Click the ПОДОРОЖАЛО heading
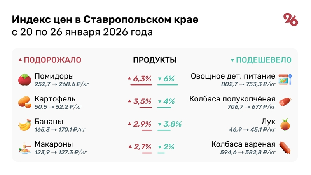Screen dimensions: 311x175 [52, 60]
